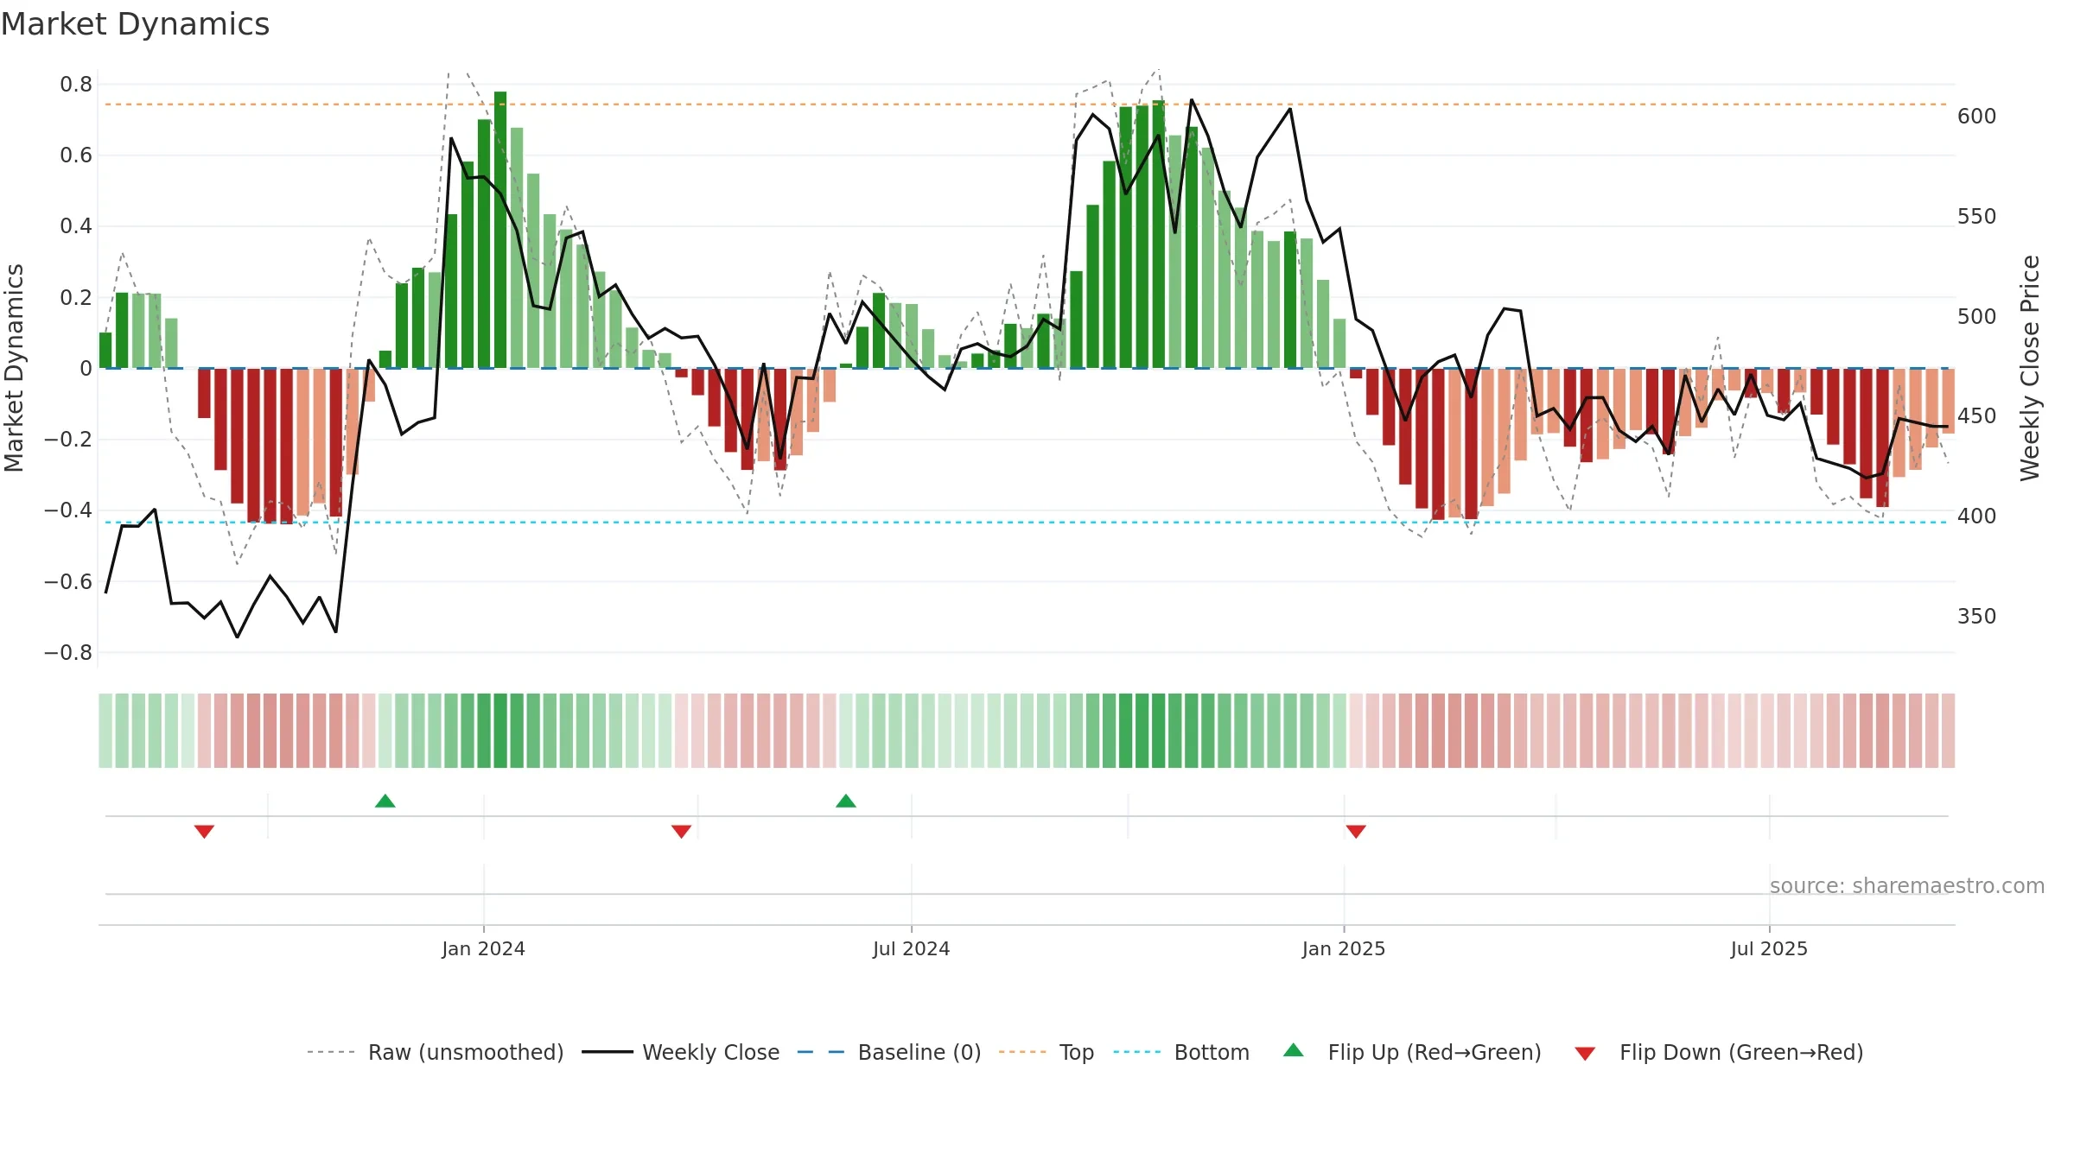Screen dimensions: 2074x1166
Task: Click the cyan dotted Bottom threshold line
Action: pyautogui.click(x=1028, y=523)
